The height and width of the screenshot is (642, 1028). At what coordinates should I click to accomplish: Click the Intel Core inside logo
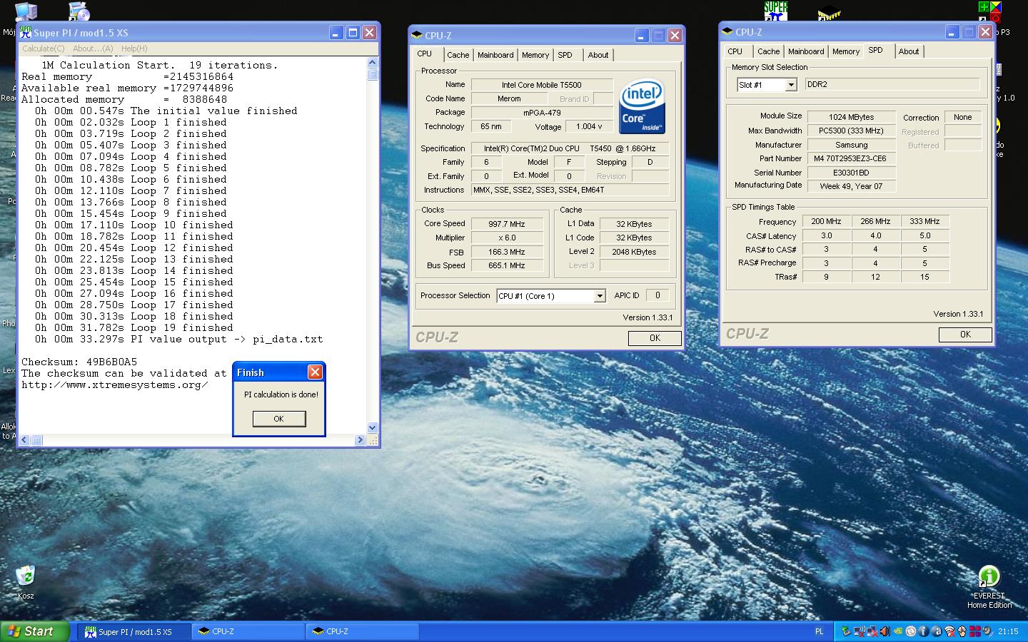[x=642, y=106]
